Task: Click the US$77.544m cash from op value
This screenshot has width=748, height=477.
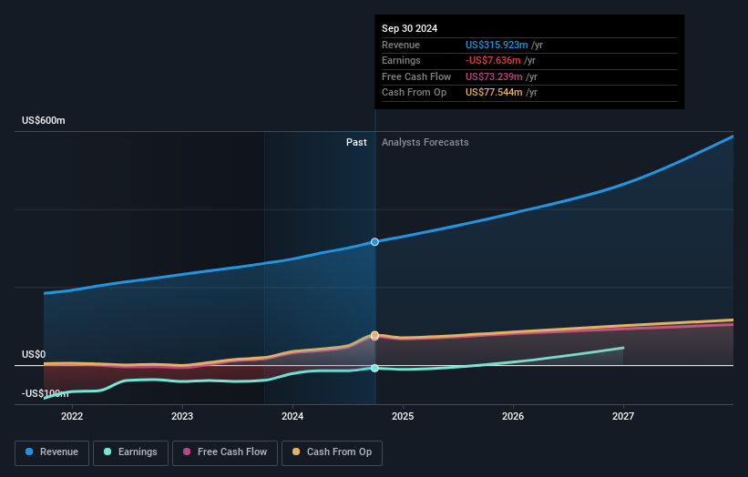Action: coord(494,93)
